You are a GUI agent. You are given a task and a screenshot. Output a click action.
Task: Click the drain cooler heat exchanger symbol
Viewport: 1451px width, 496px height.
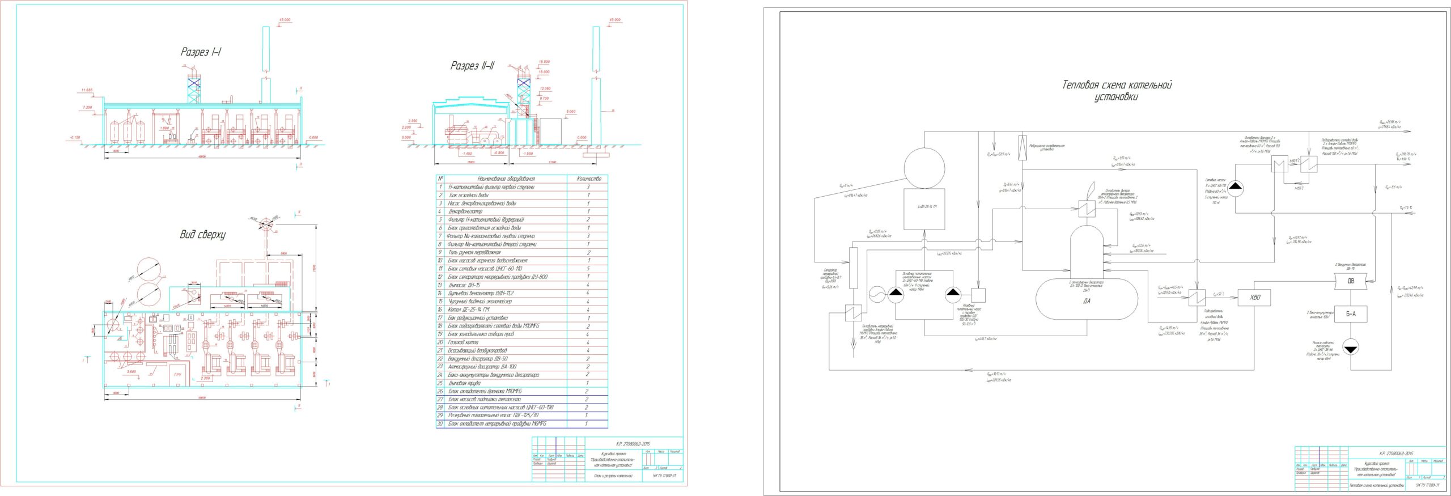1279,165
